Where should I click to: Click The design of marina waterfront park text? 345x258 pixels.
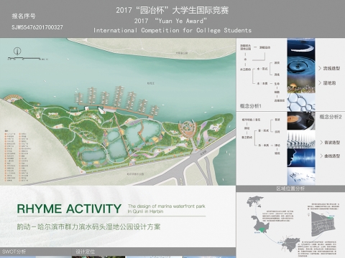[167, 206]
